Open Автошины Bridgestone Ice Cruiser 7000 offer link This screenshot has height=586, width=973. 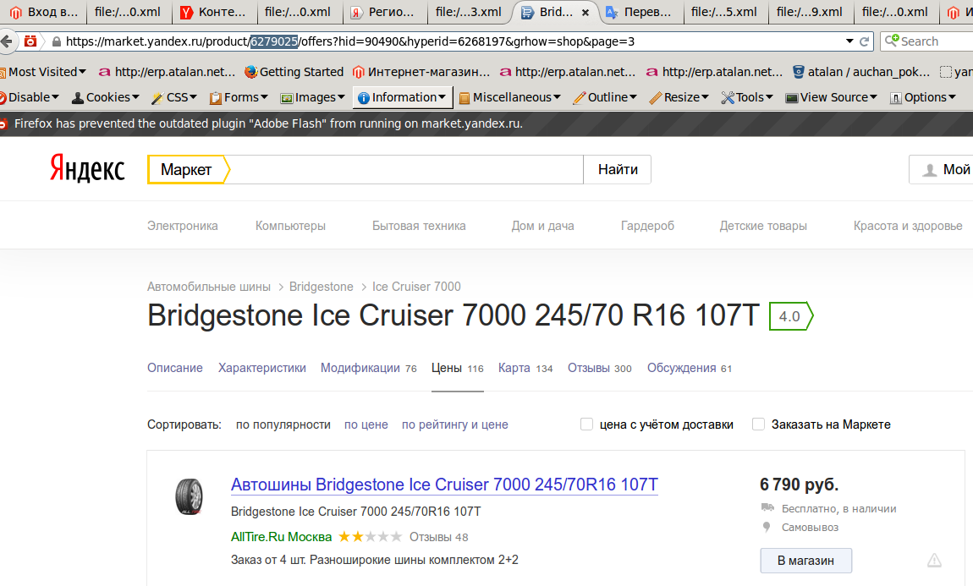click(444, 485)
